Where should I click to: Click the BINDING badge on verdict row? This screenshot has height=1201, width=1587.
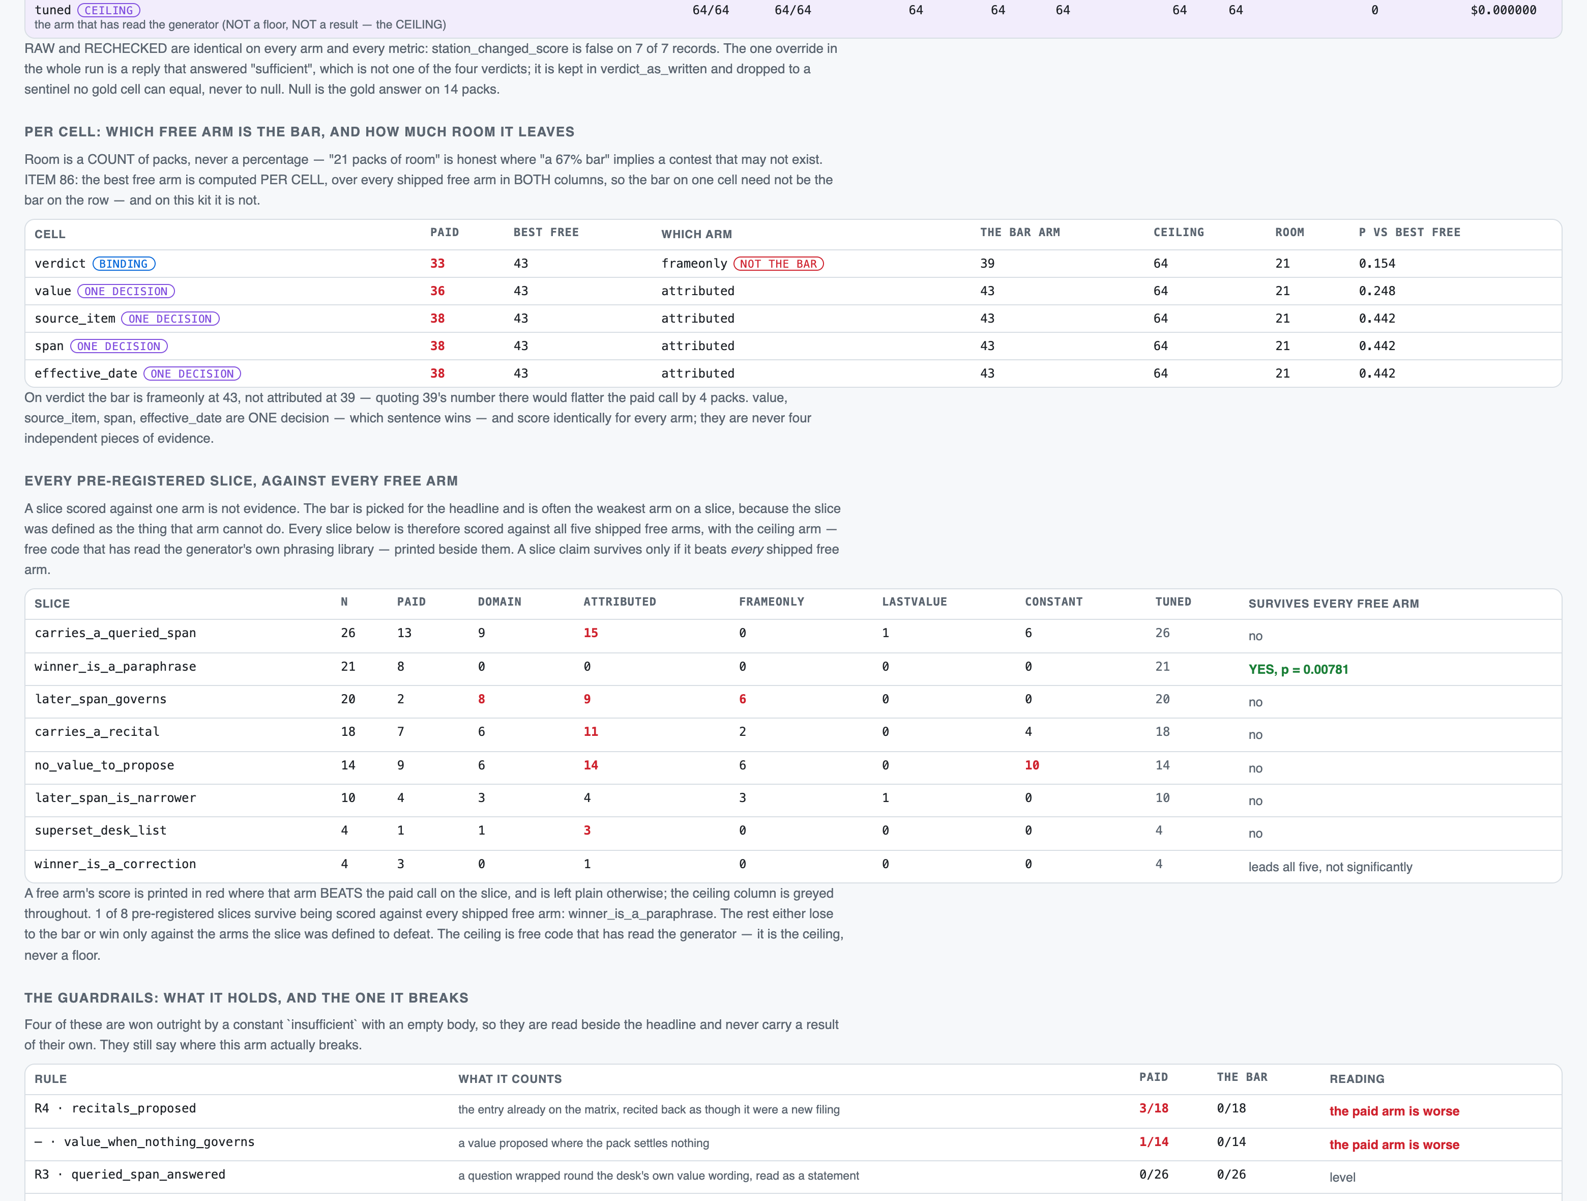tap(124, 264)
